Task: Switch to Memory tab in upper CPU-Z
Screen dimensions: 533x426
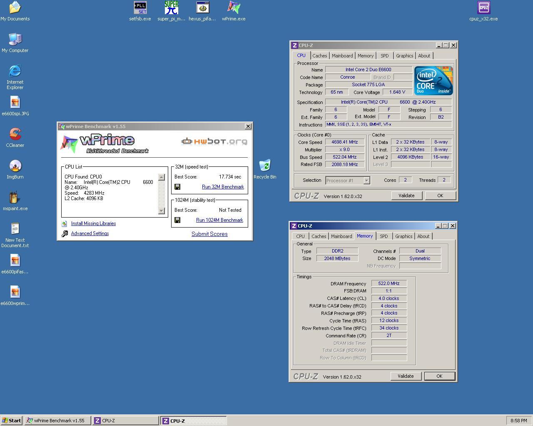Action: (x=366, y=56)
